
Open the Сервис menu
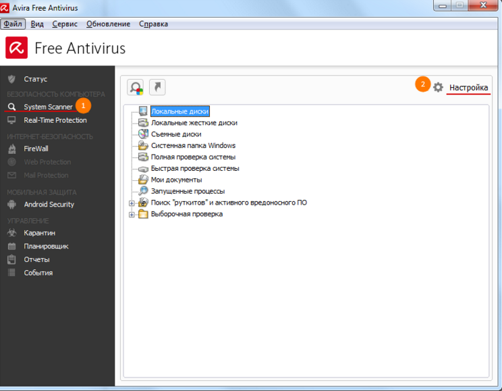click(65, 24)
